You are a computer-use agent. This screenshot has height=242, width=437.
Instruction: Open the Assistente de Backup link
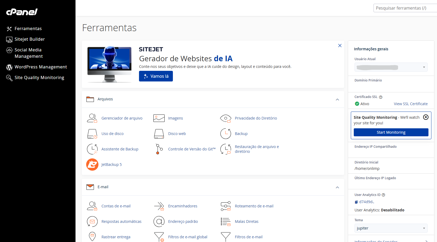tap(120, 149)
